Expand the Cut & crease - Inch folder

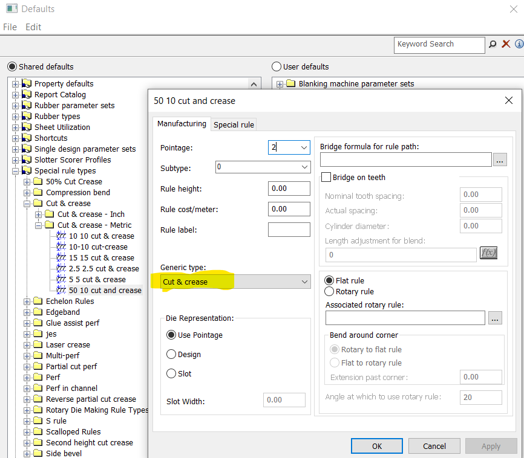39,214
